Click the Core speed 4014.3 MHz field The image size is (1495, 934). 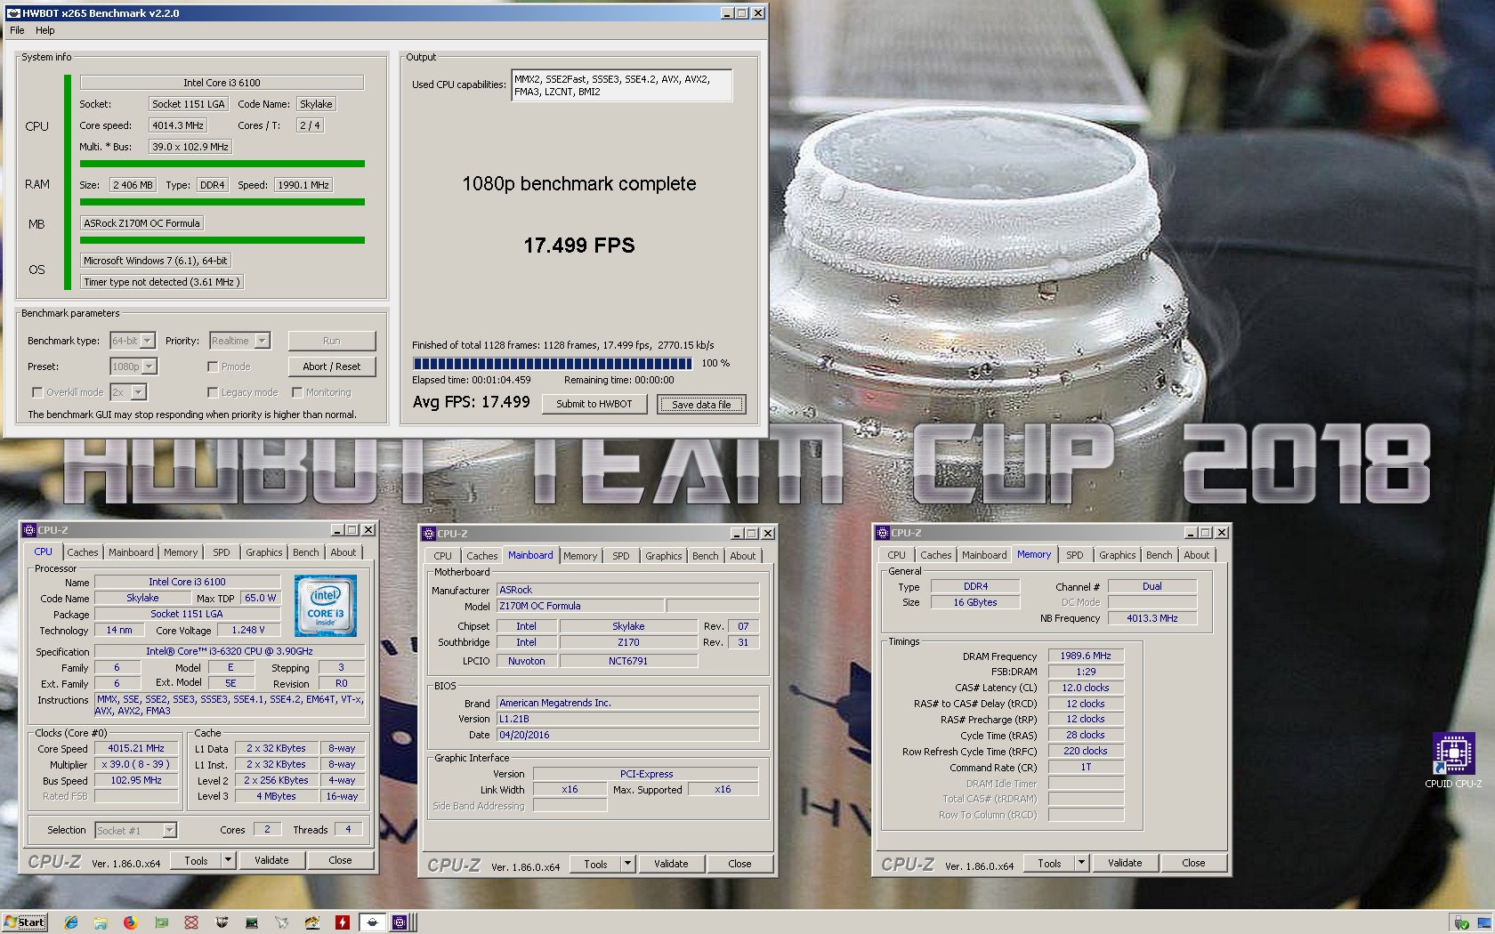pyautogui.click(x=177, y=125)
